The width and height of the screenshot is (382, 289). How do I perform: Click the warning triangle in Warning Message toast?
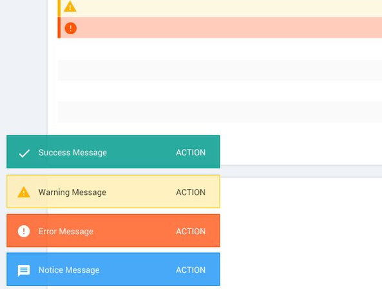coord(24,192)
